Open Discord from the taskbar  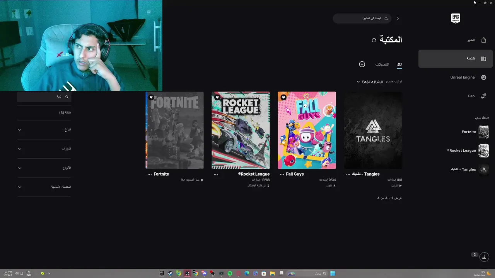[204, 273]
